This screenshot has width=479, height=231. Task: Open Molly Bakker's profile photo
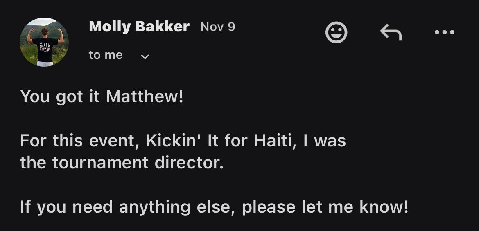pos(44,42)
